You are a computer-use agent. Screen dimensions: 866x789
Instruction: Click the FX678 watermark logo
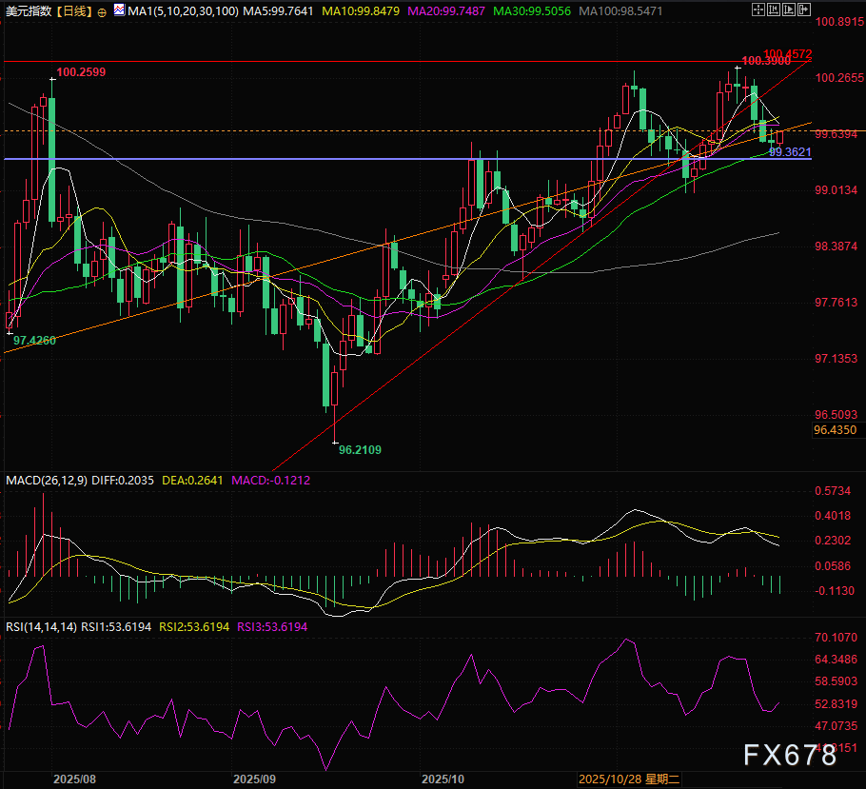[x=791, y=756]
